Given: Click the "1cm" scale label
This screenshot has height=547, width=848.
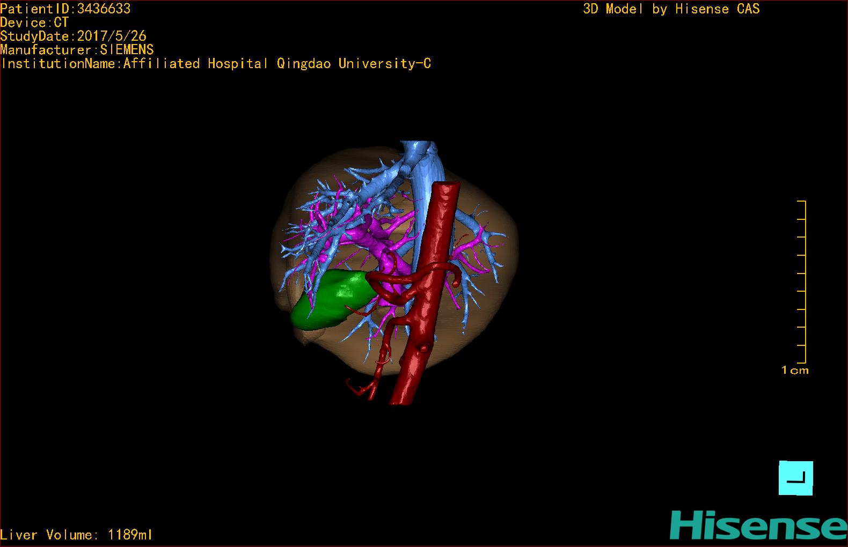Looking at the screenshot, I should 795,370.
